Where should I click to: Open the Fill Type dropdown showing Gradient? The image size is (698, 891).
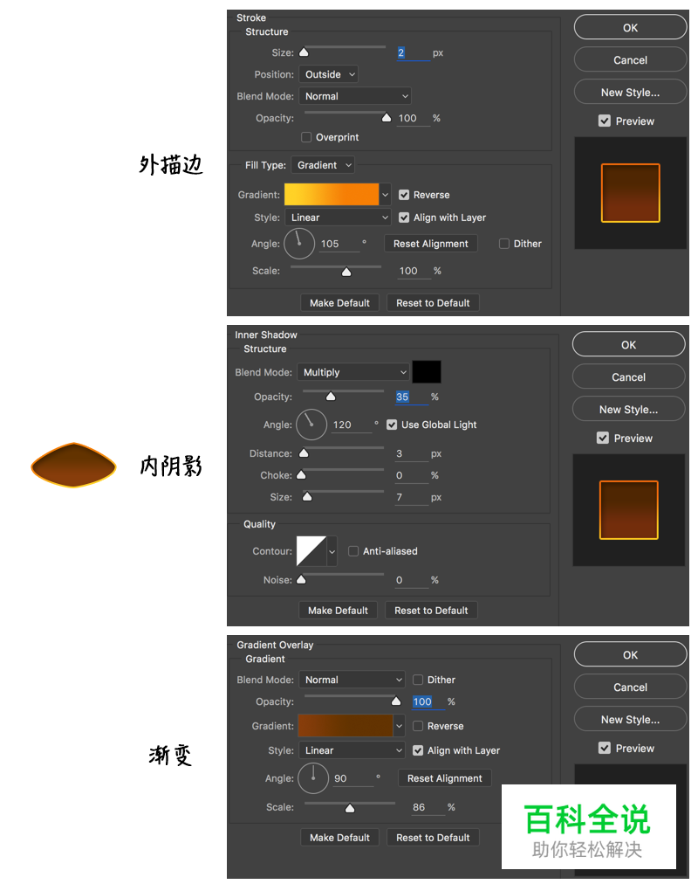pos(323,164)
